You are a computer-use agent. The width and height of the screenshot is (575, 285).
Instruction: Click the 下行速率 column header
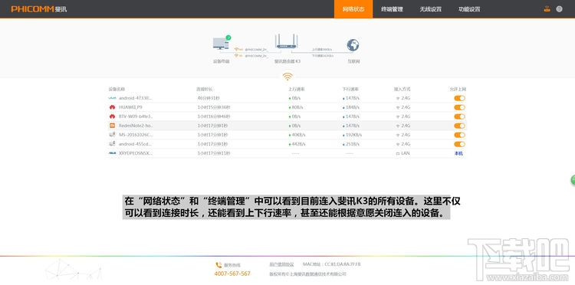(x=350, y=89)
